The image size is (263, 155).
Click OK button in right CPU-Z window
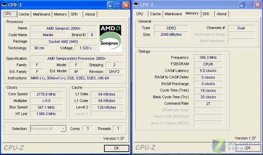[x=249, y=148]
